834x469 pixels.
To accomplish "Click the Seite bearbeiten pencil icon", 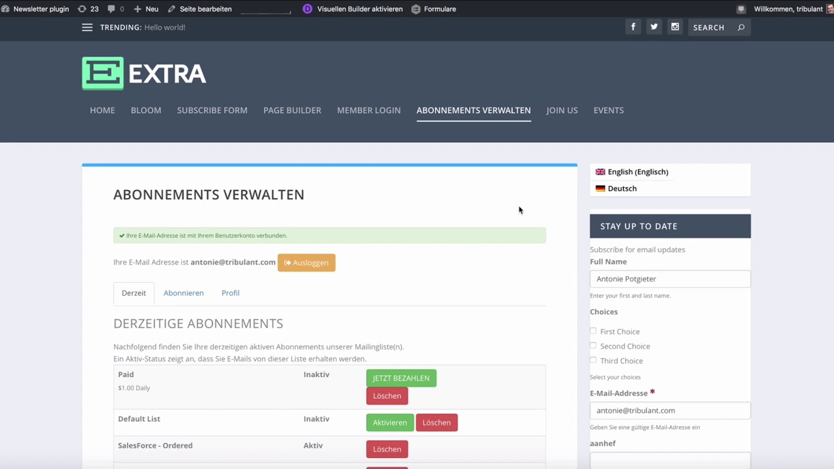I will pos(171,9).
